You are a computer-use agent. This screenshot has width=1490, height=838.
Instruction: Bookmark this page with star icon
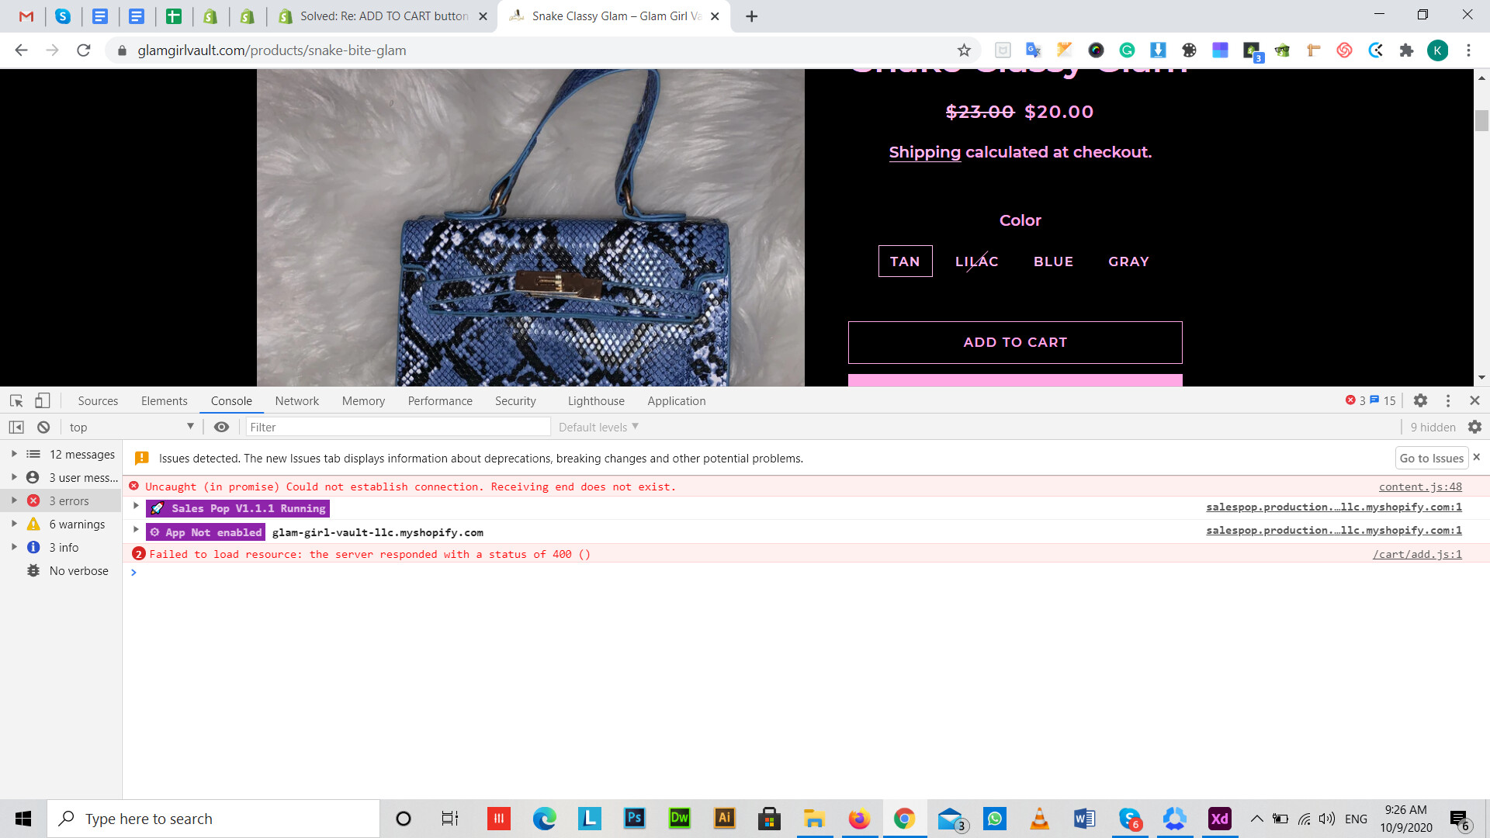[964, 50]
